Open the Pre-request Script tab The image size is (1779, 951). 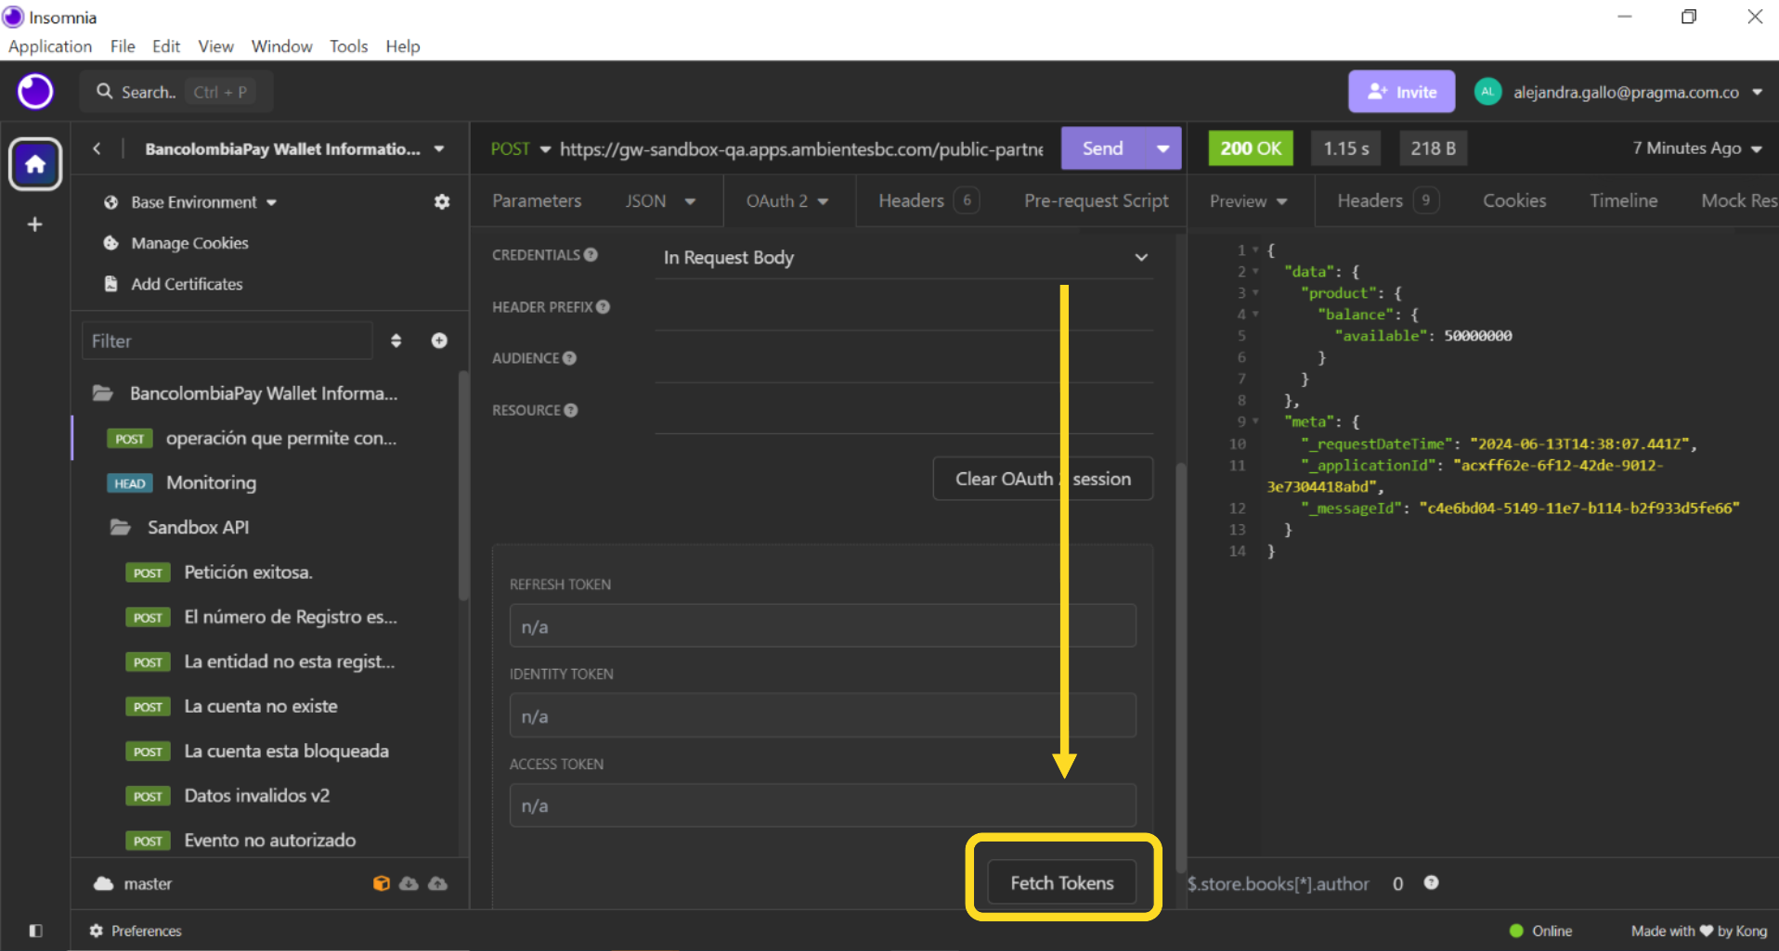tap(1096, 200)
